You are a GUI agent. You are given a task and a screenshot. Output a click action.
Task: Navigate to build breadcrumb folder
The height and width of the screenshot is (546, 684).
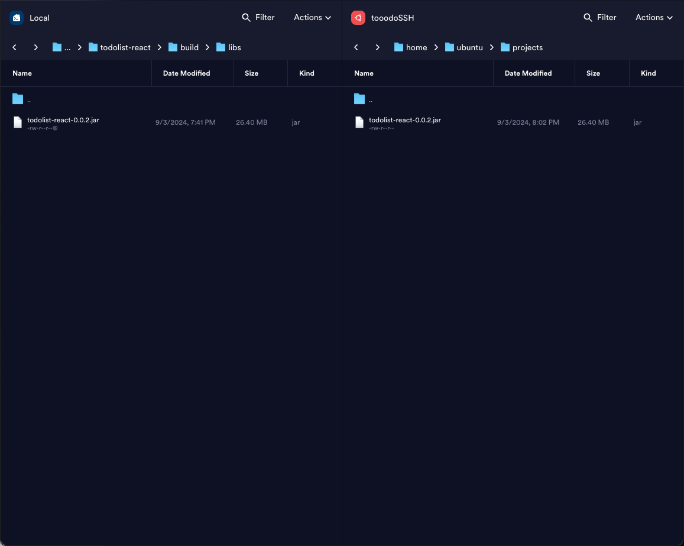click(184, 47)
